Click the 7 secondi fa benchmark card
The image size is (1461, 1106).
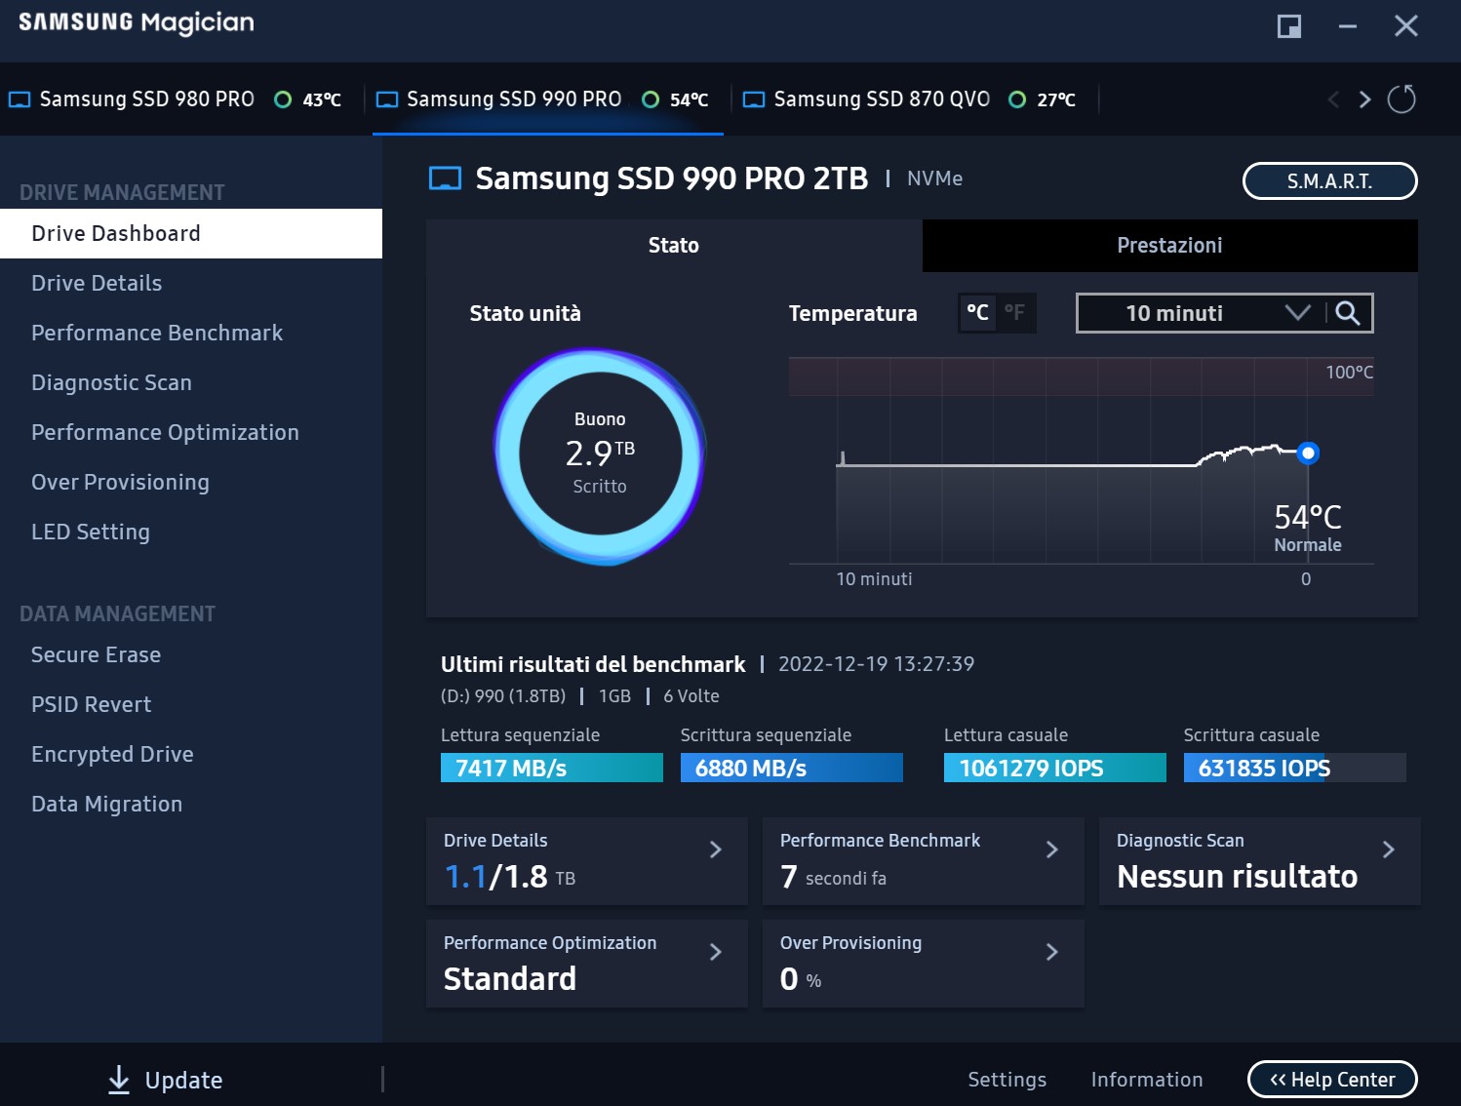(x=924, y=861)
